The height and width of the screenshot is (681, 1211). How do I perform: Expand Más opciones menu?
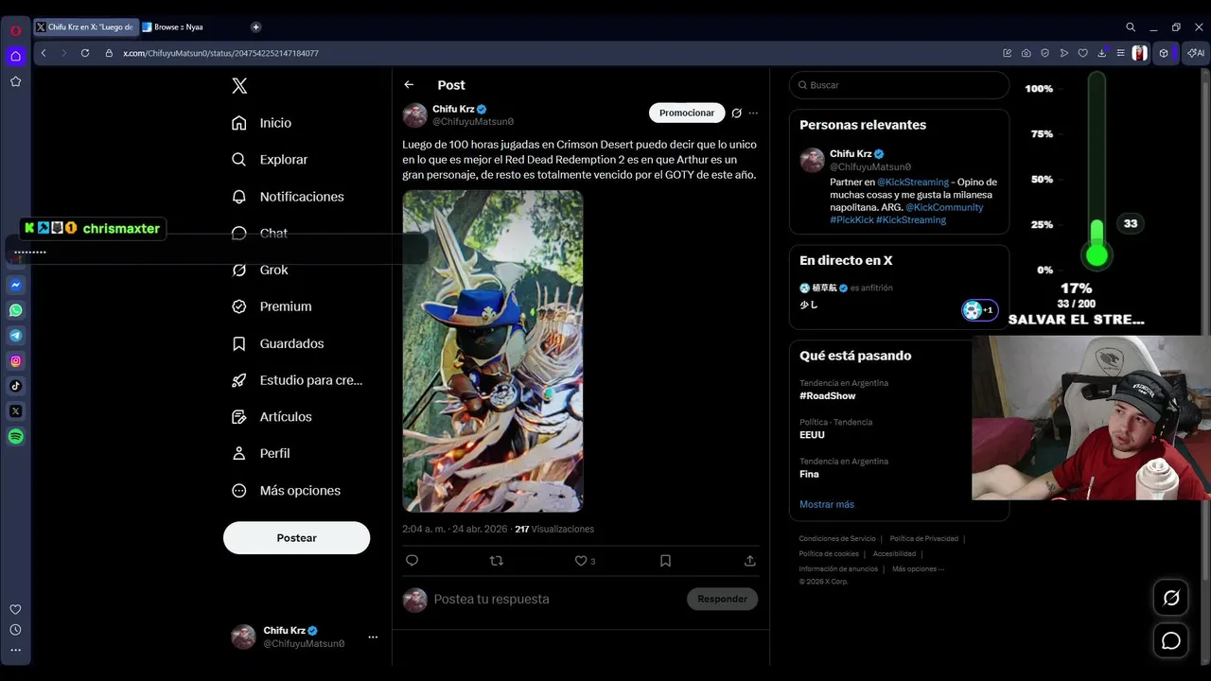coord(286,491)
